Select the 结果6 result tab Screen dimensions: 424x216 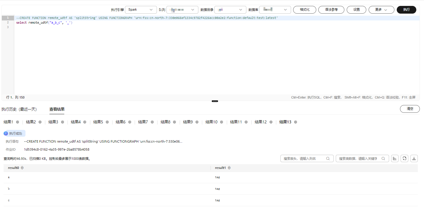(121, 122)
